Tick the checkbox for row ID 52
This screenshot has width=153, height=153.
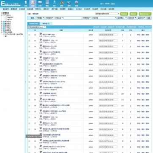point(29,35)
